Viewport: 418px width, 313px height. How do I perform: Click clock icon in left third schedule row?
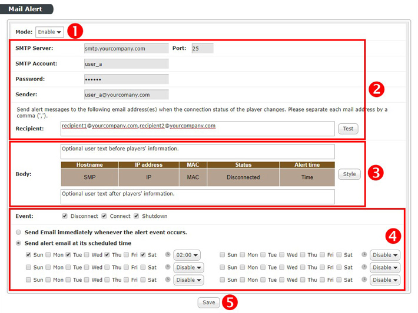[x=168, y=279]
